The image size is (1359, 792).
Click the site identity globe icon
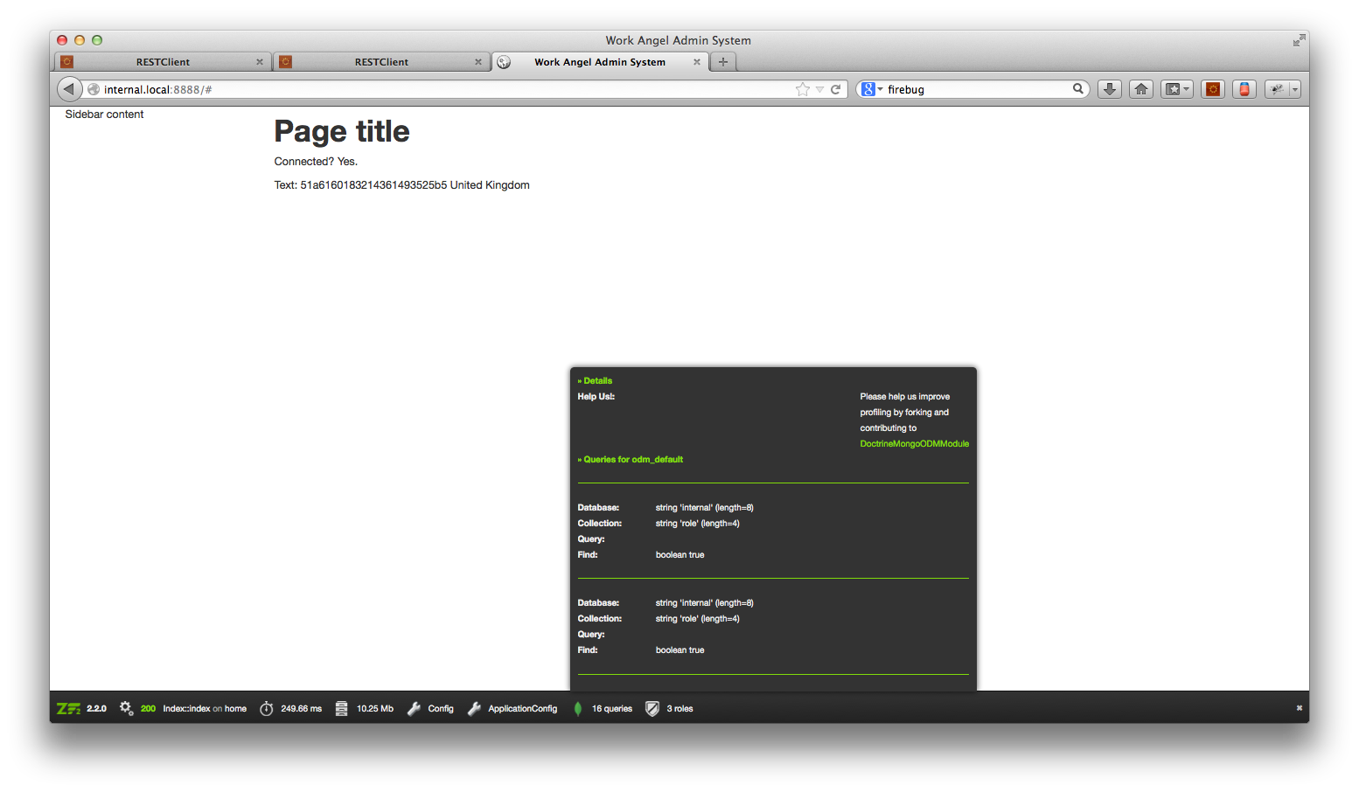click(94, 89)
